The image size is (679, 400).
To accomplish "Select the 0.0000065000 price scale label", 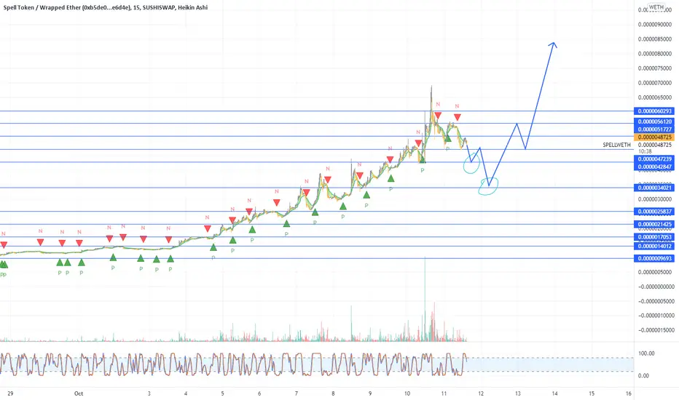I will (x=655, y=97).
